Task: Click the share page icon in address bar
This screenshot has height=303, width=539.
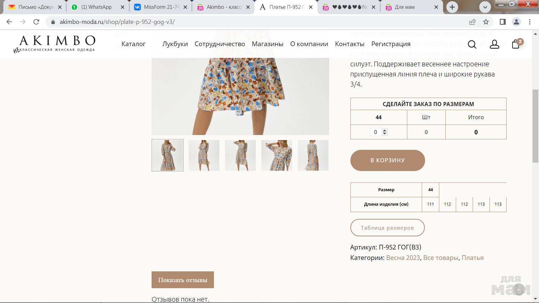Action: pos(472,22)
